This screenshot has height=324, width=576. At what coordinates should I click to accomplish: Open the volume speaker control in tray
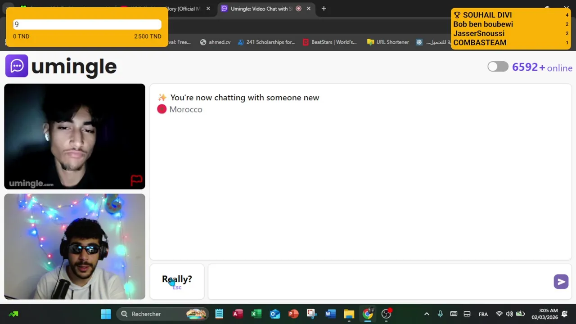[x=509, y=314]
